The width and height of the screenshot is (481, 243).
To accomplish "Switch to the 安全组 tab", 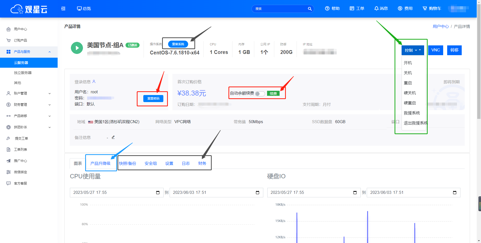I will pos(151,164).
